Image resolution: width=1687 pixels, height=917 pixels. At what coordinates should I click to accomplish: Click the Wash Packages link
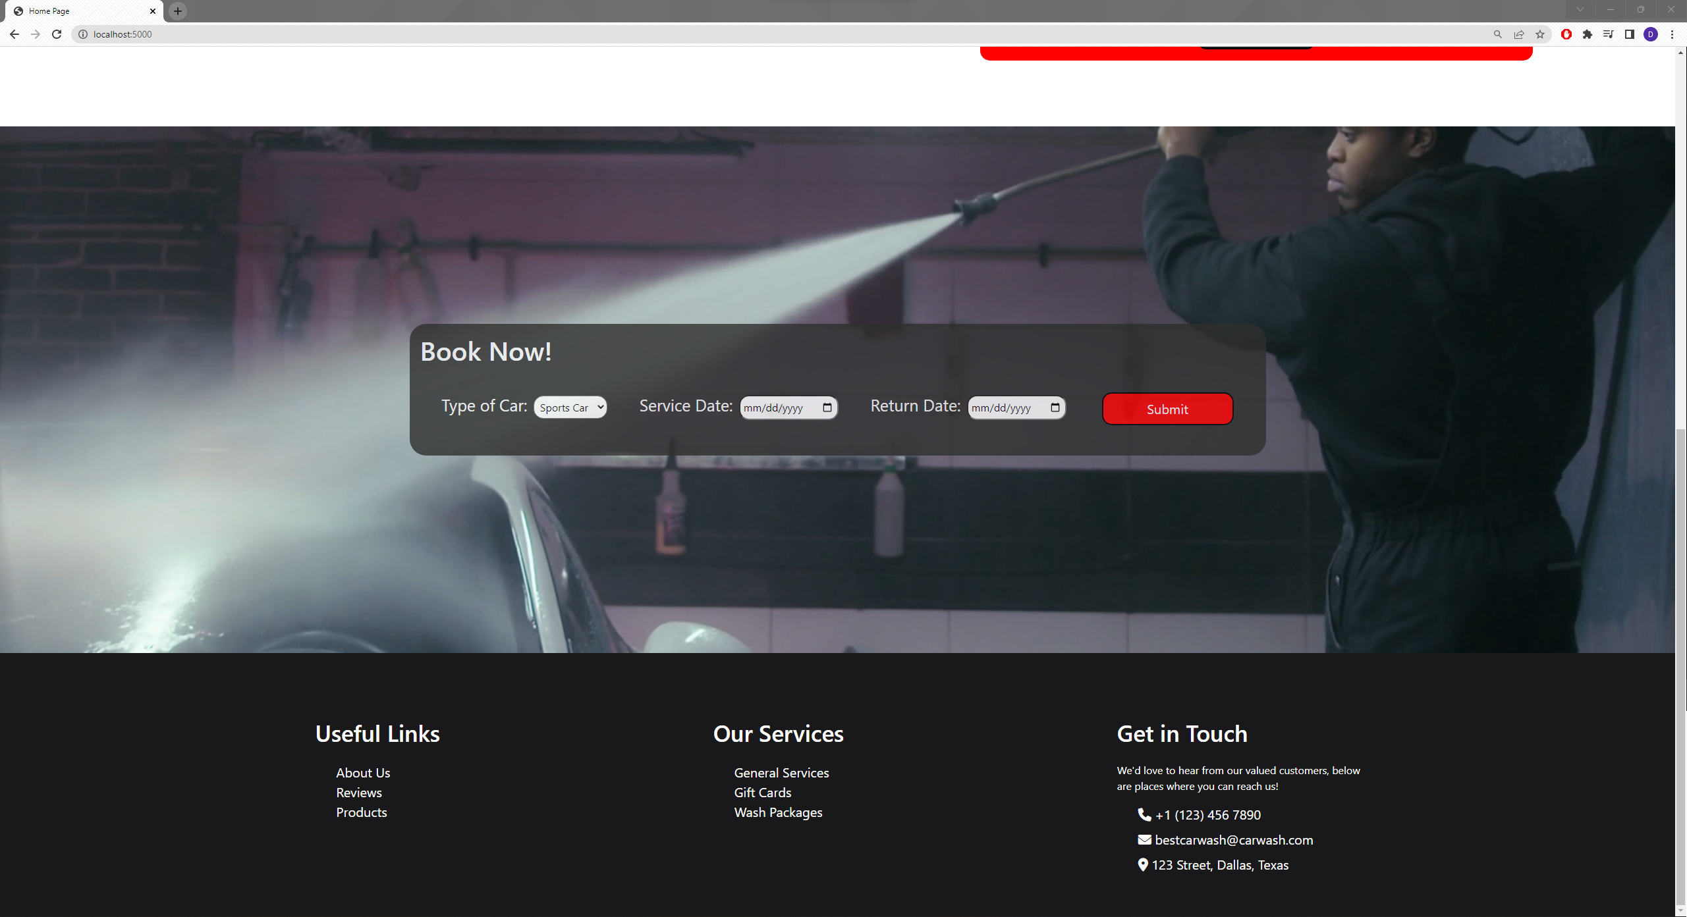778,812
